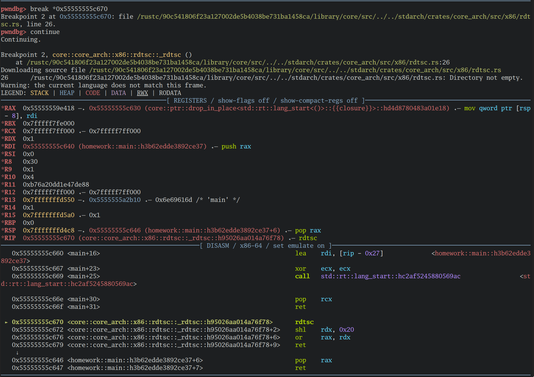This screenshot has height=377, width=534.
Task: Click the RBX register value 0x7ffff7fe000
Action: tap(49, 123)
